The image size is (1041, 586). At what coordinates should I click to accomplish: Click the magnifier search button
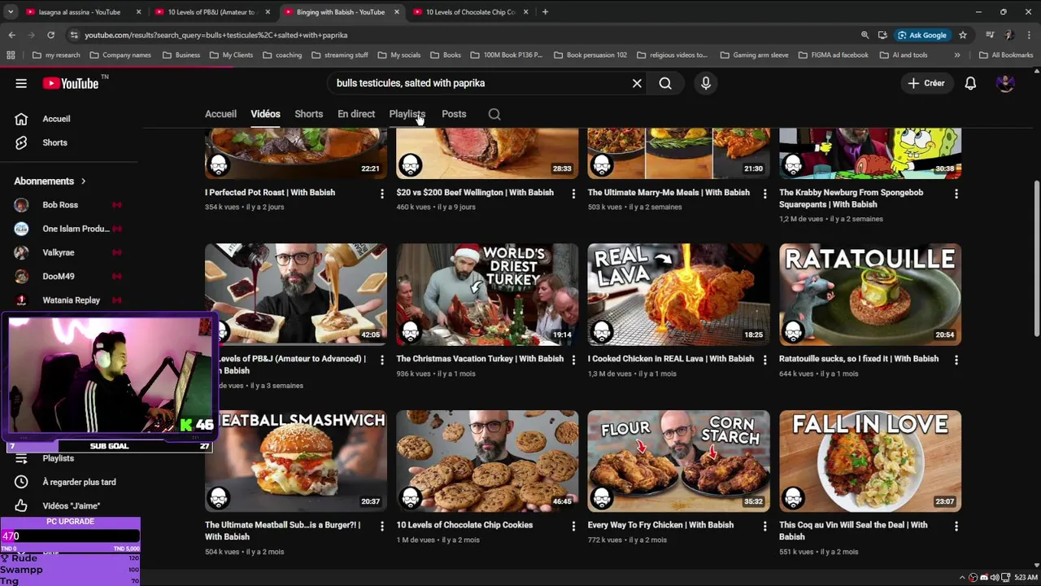tap(665, 83)
